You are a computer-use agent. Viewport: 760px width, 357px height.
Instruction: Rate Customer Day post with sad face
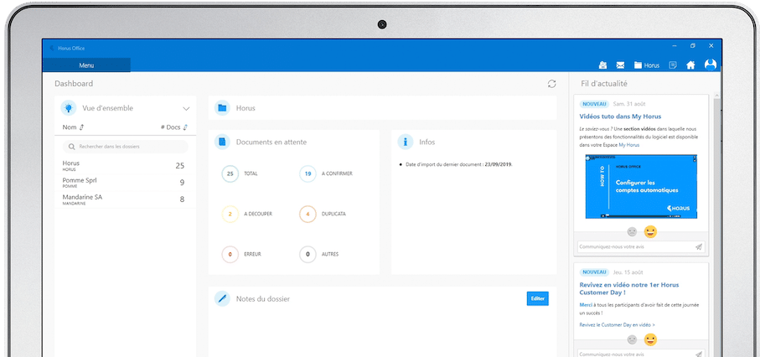[632, 339]
